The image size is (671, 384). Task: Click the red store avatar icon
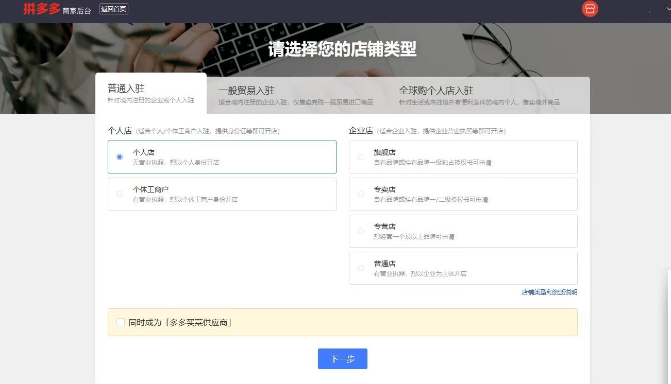(x=590, y=9)
